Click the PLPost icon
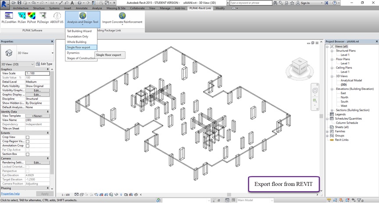 coord(32,16)
